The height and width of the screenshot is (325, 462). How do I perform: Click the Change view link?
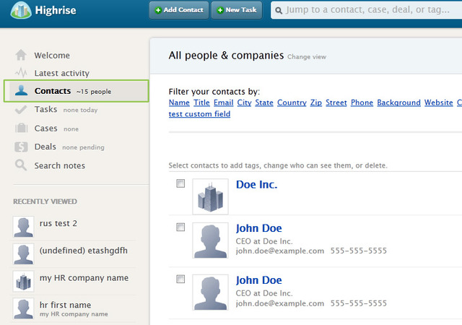[x=307, y=56]
